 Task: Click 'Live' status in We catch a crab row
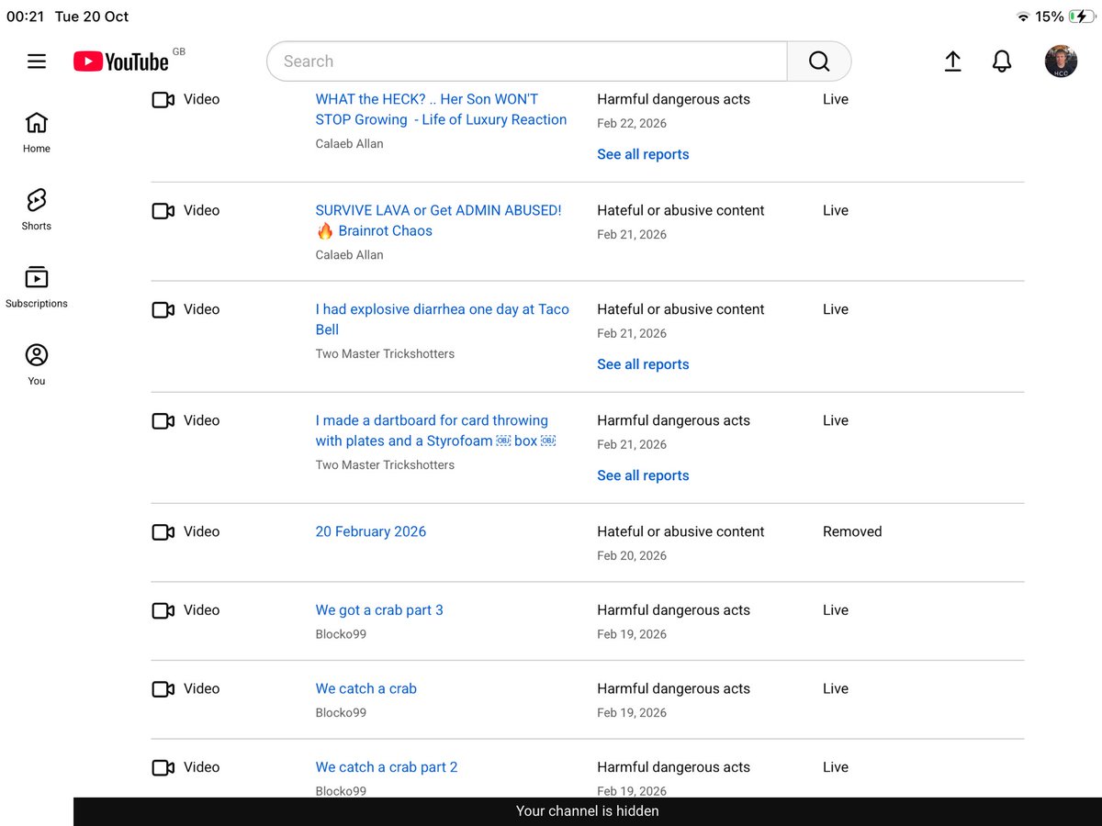(x=836, y=688)
